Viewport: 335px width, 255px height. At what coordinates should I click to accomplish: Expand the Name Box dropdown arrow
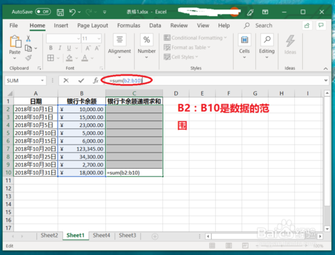[x=42, y=80]
